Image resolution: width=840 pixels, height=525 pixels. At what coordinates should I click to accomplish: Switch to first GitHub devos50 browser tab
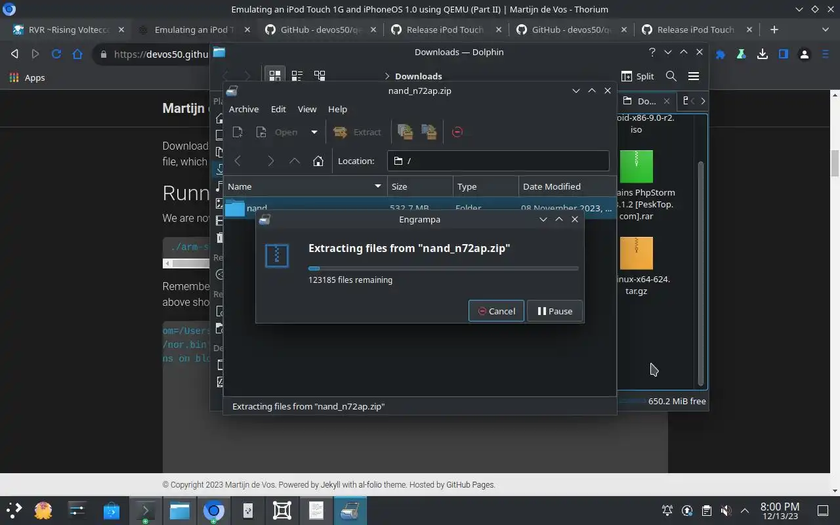point(320,30)
